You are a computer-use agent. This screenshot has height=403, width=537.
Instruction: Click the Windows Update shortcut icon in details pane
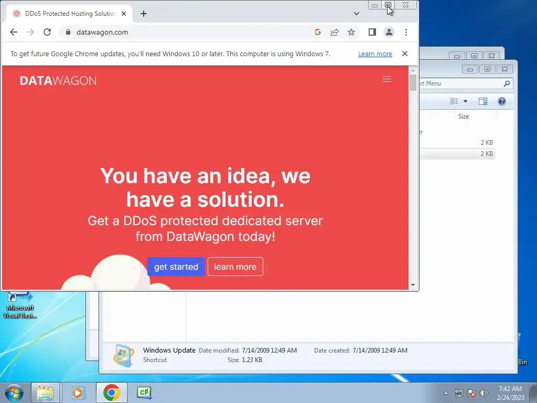pos(124,356)
